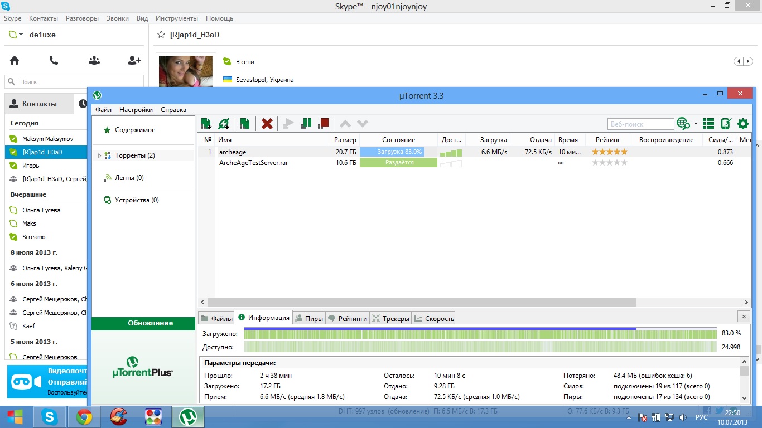Image resolution: width=762 pixels, height=428 pixels.
Task: Click the remote access device icon
Action: coord(726,124)
